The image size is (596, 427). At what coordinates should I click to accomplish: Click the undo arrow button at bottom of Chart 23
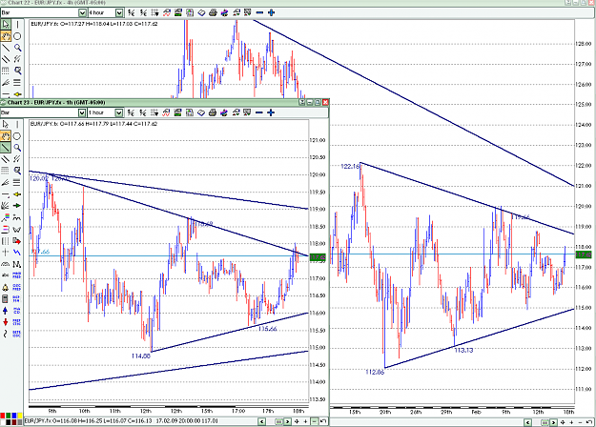coord(323,421)
